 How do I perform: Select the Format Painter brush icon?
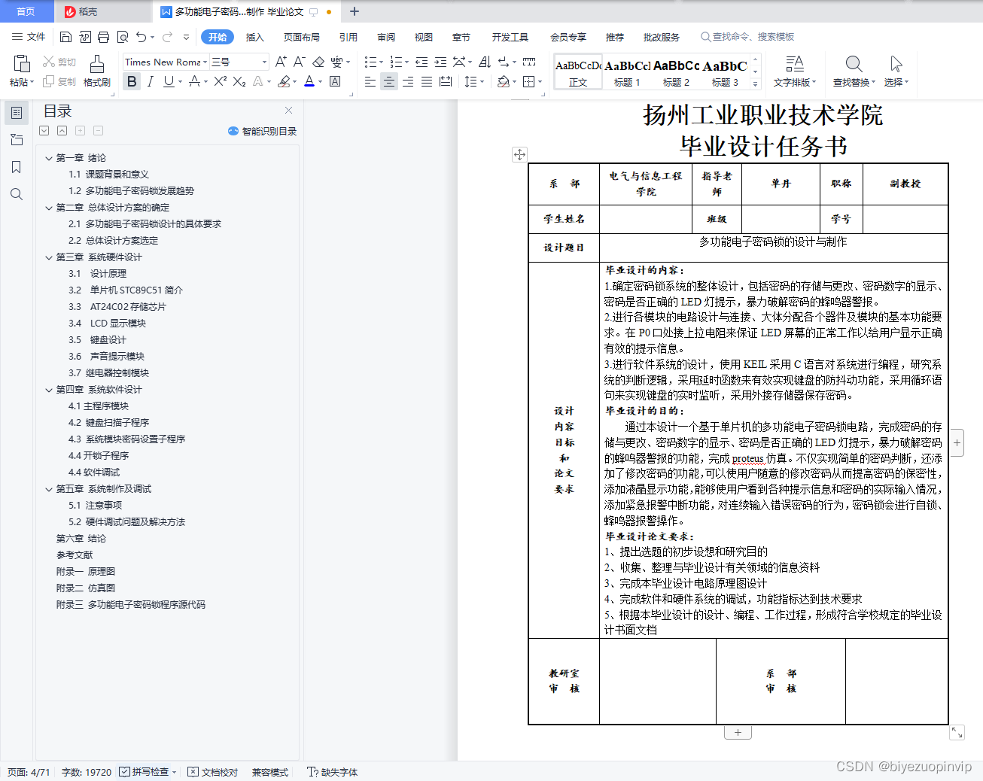[x=97, y=64]
